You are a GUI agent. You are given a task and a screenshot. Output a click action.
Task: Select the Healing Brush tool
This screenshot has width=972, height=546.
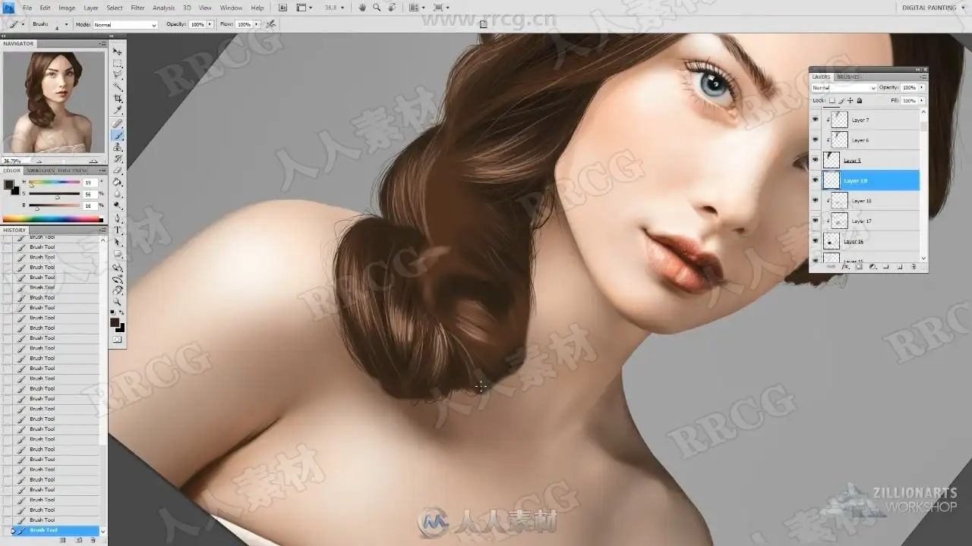tap(118, 124)
